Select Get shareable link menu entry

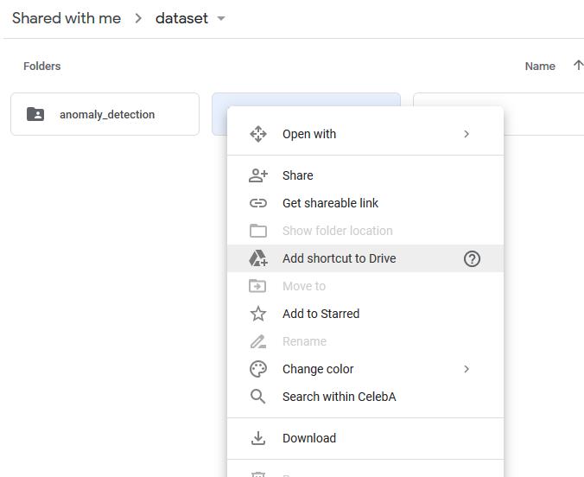pyautogui.click(x=330, y=203)
